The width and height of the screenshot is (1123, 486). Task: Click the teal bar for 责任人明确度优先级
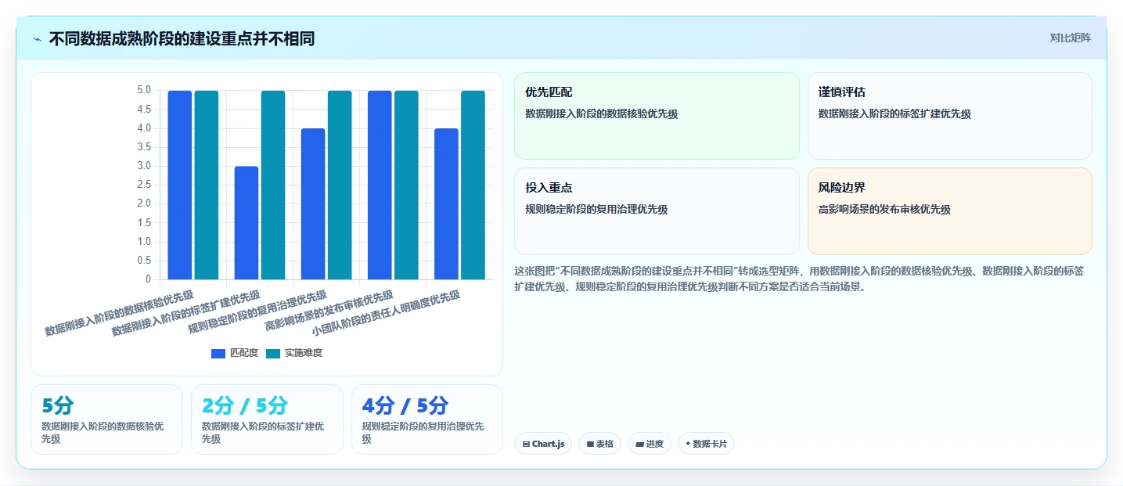tap(473, 185)
